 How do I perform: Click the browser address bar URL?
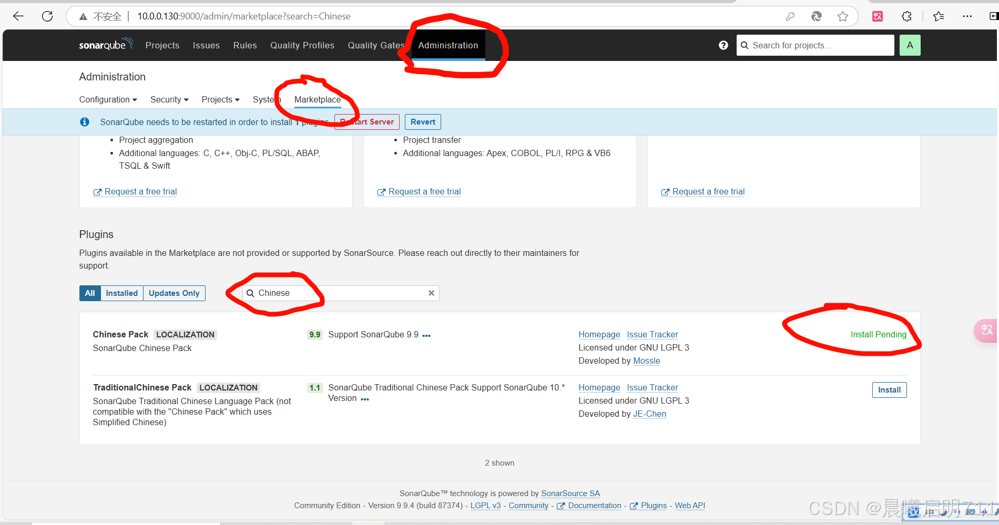click(x=244, y=16)
